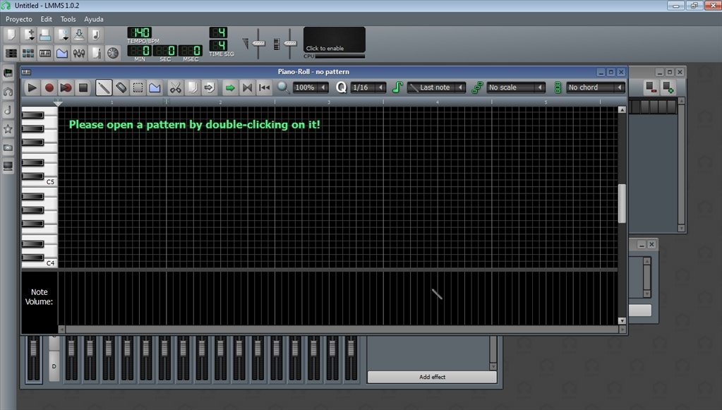Open the instrument plugins sidebar tab

(8, 73)
